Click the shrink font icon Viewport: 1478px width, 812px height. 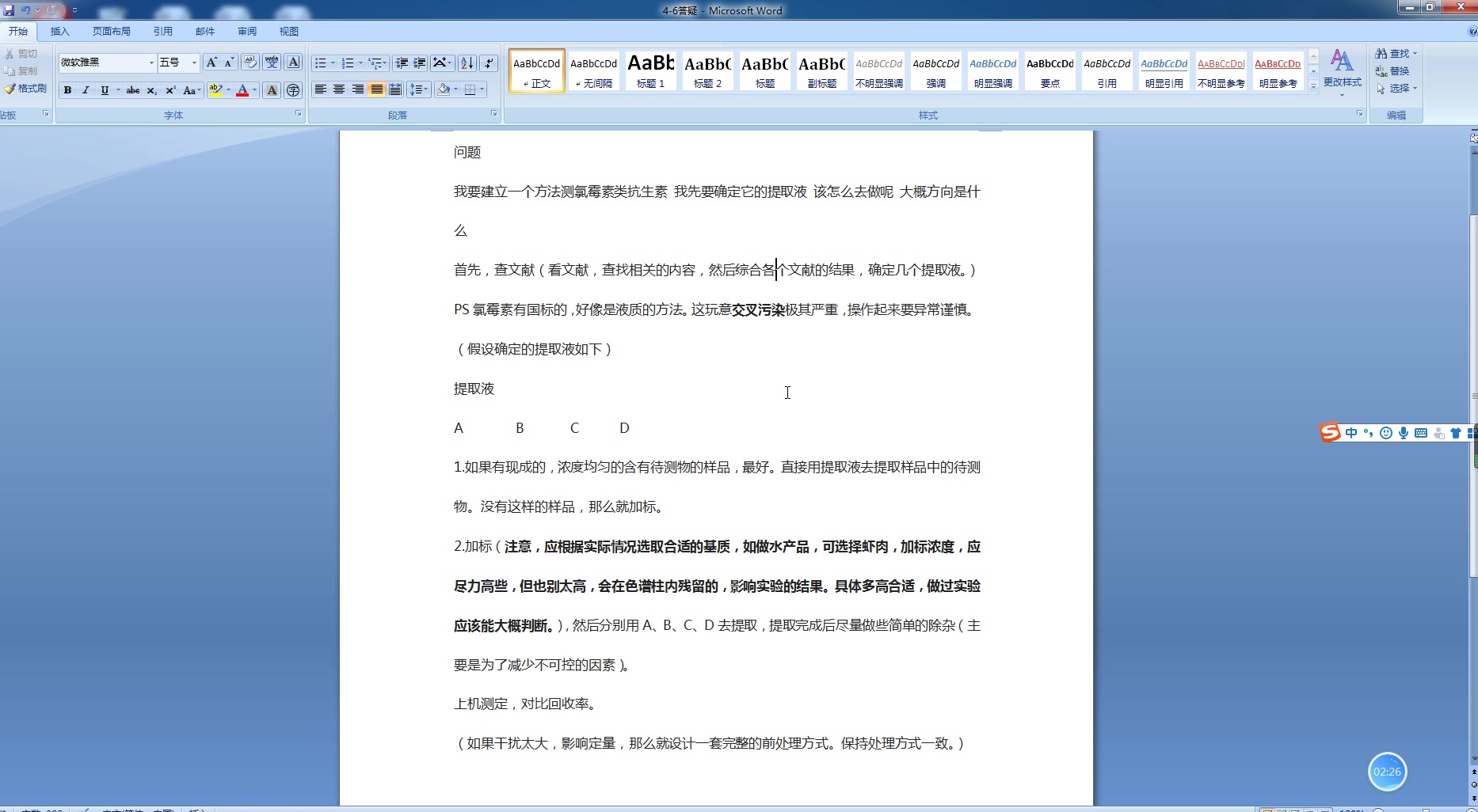(x=229, y=63)
